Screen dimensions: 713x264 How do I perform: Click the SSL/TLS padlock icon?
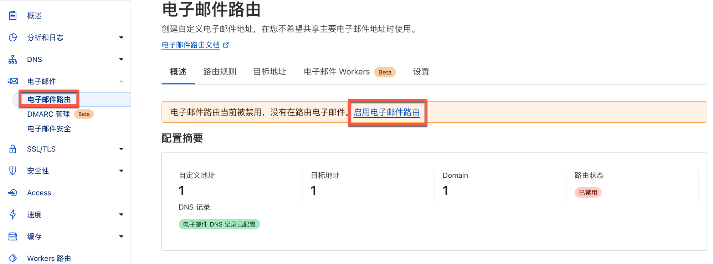coord(13,149)
